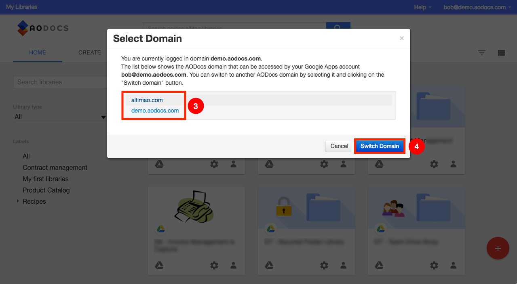Click the Drive icon on the people folder card
517x284 pixels.
click(x=379, y=265)
